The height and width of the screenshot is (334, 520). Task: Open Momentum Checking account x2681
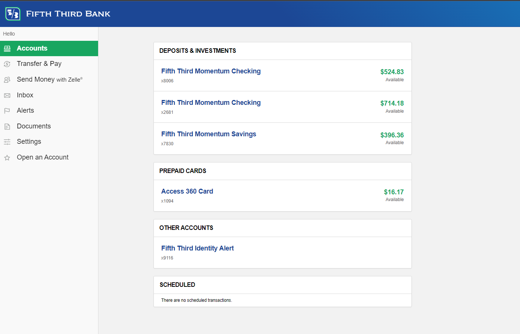211,103
